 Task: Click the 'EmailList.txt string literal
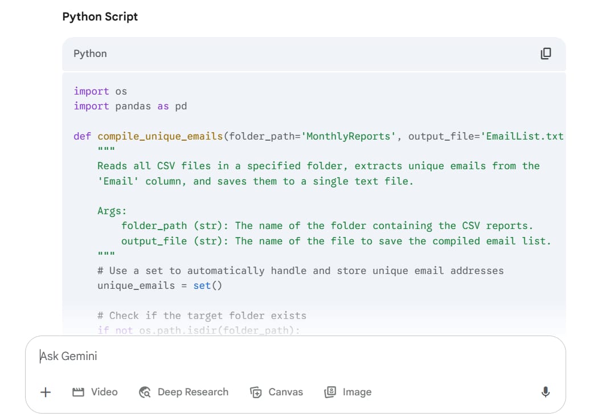(522, 136)
